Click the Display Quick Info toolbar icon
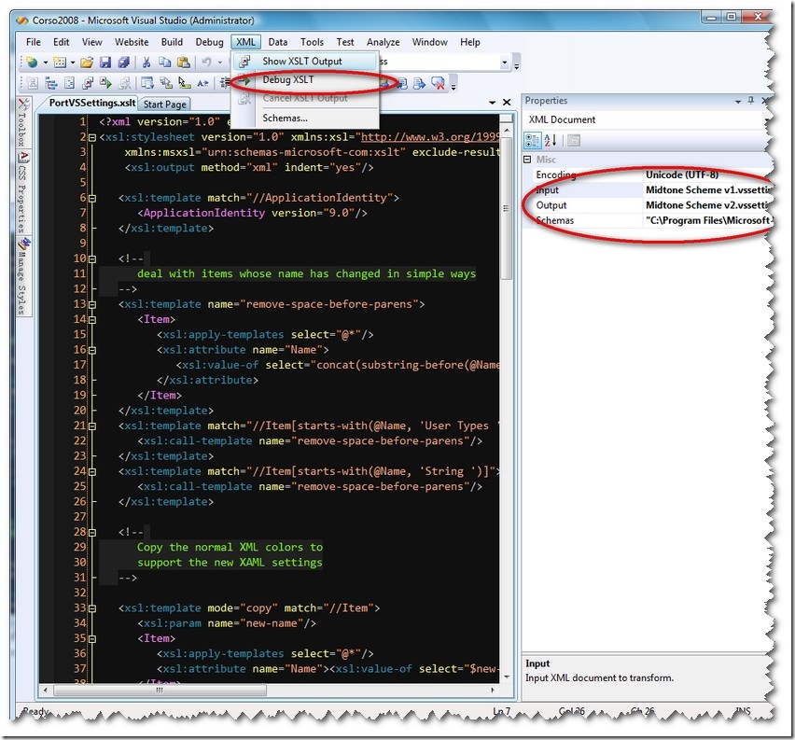 pyautogui.click(x=184, y=83)
